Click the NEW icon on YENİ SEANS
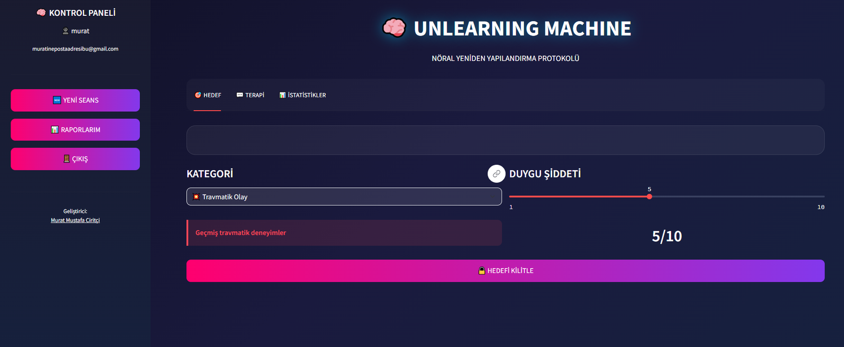Screen dimensions: 844x347 [x=57, y=100]
